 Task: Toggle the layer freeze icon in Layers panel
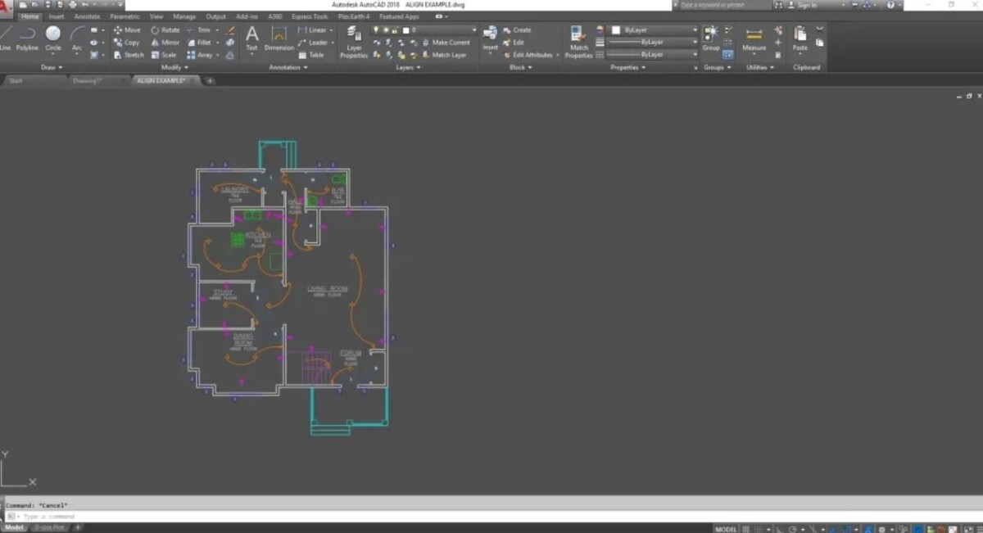[x=387, y=29]
